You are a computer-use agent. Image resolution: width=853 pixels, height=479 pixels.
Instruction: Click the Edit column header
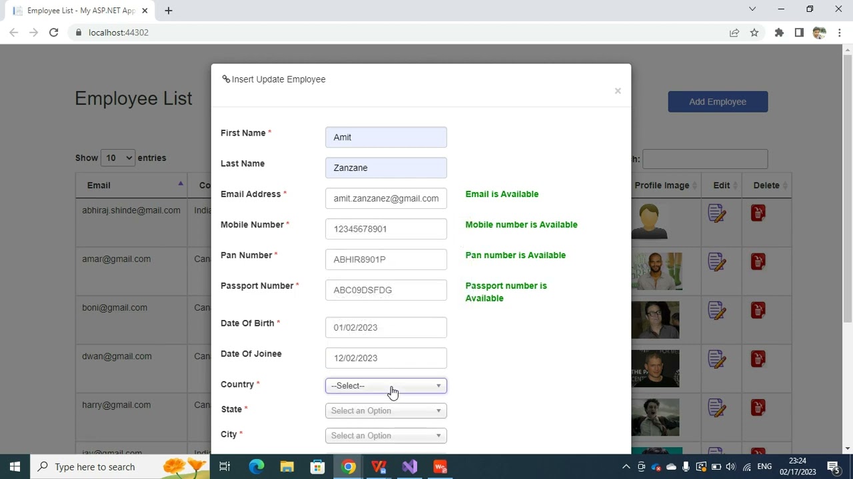(x=722, y=185)
